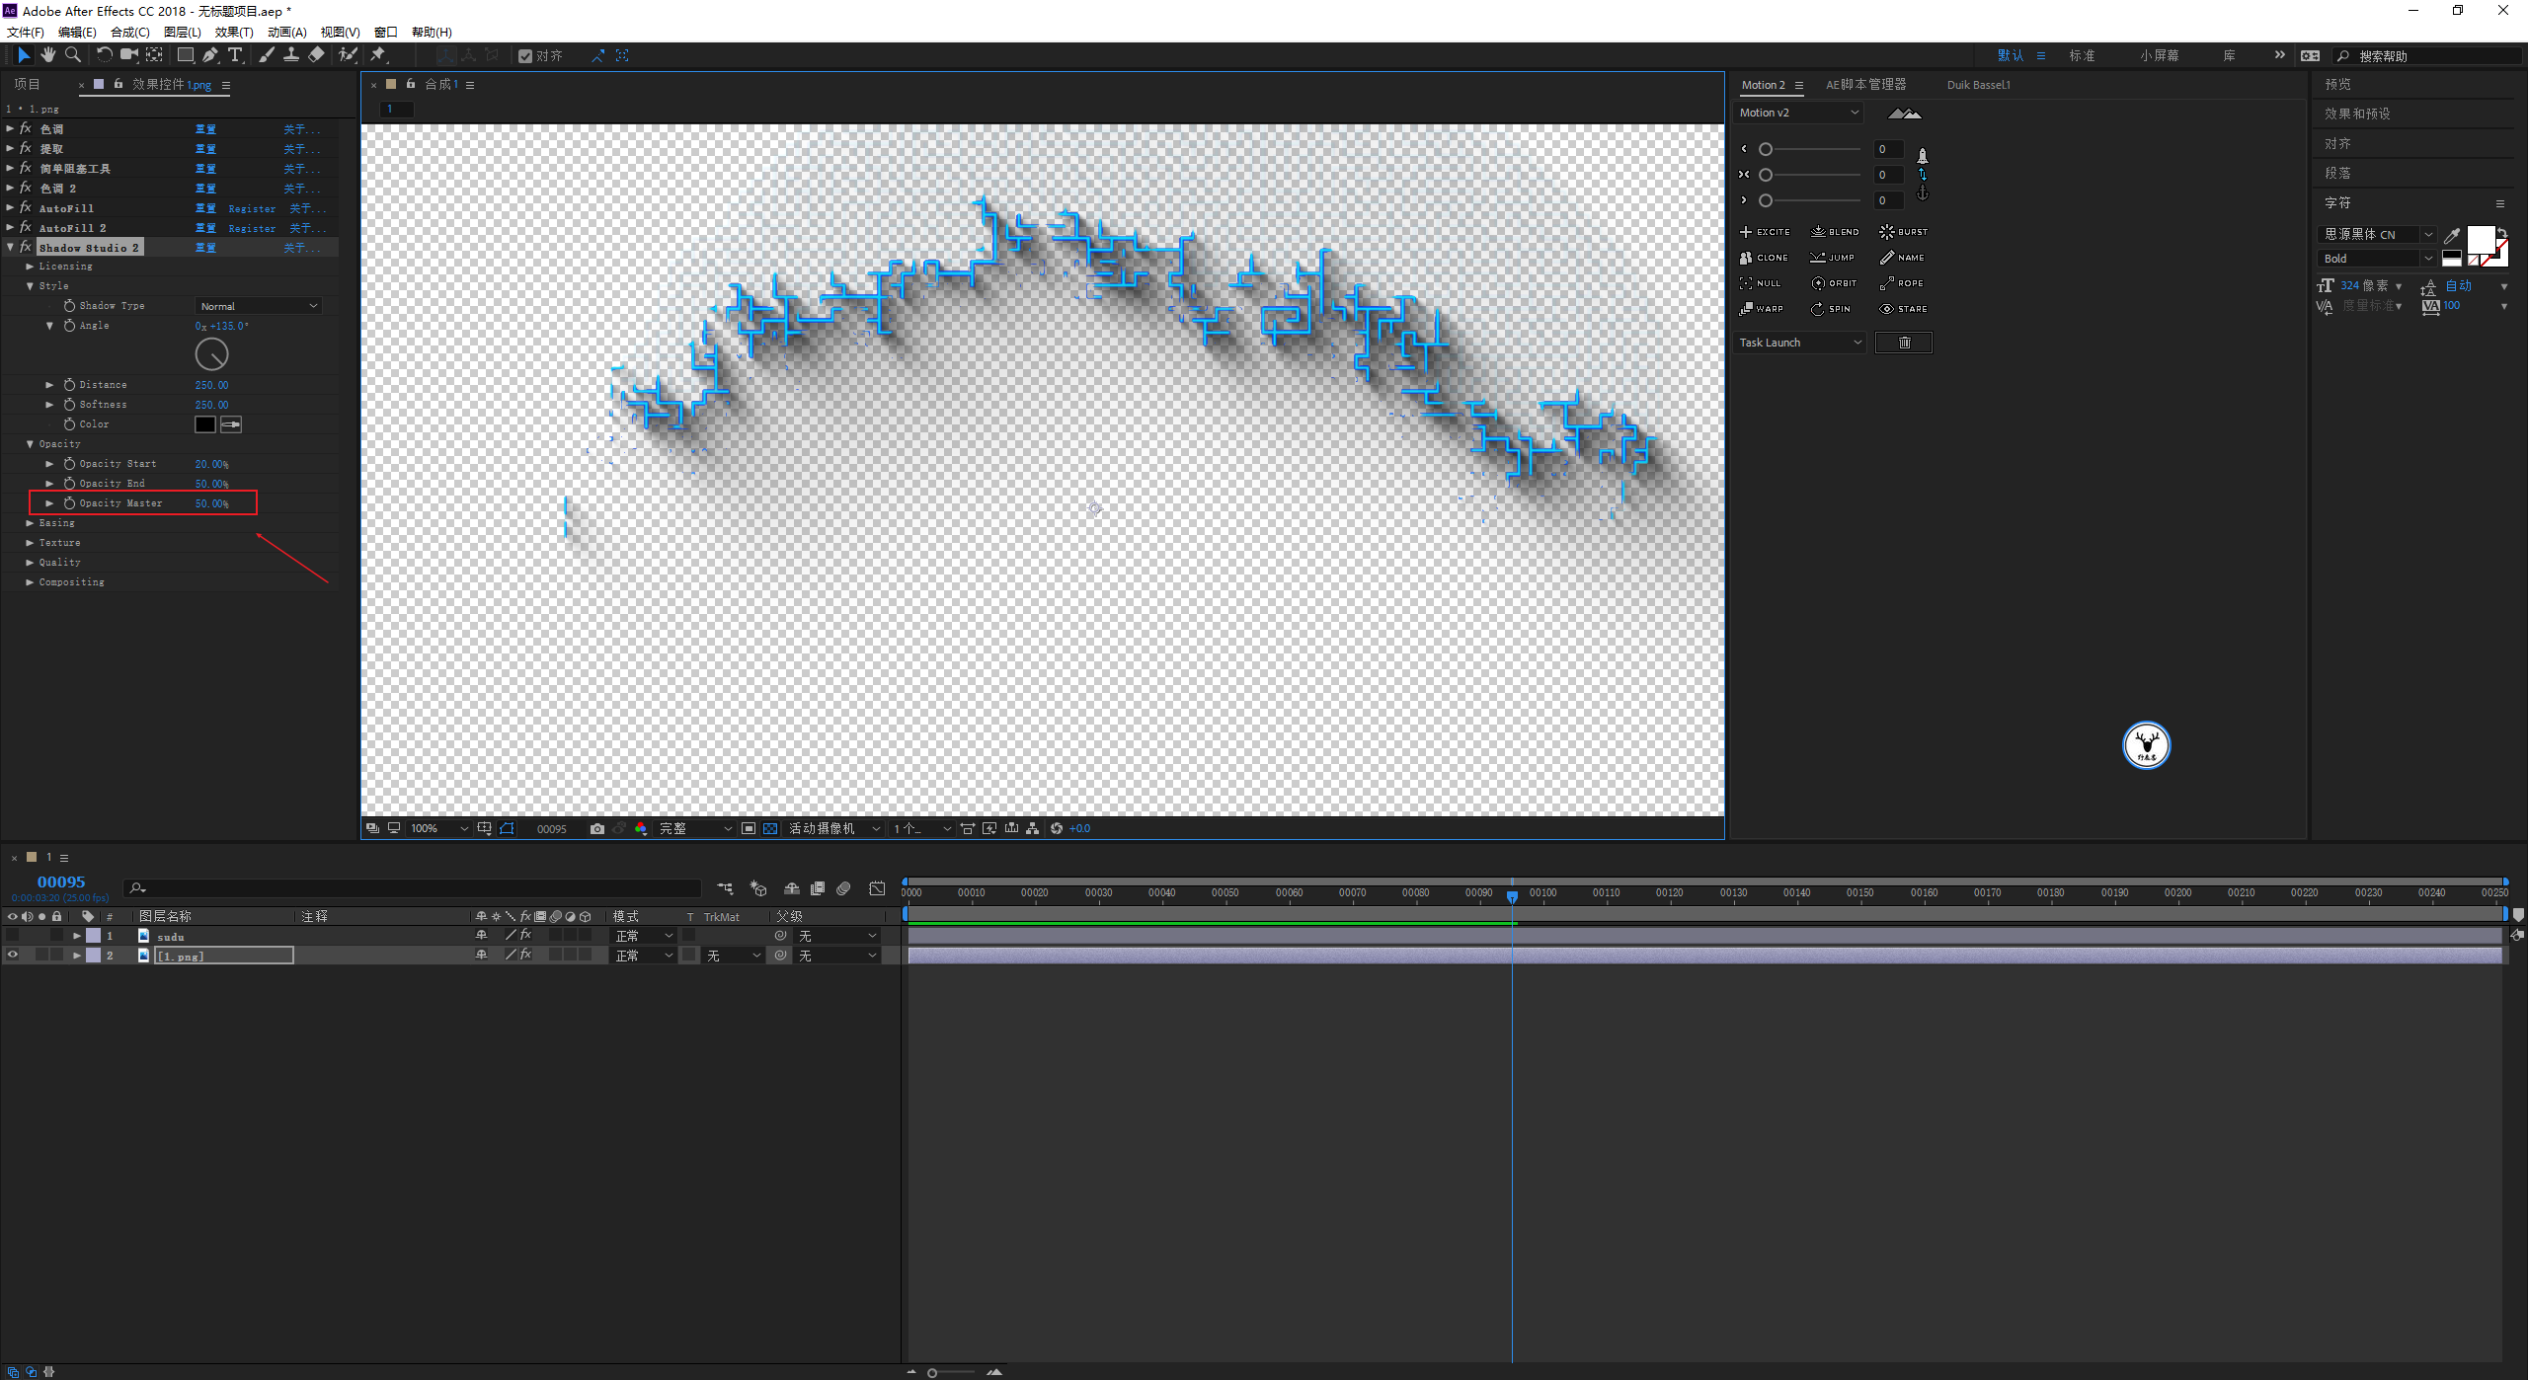Open the Task Launch dropdown
2528x1380 pixels.
point(1799,343)
